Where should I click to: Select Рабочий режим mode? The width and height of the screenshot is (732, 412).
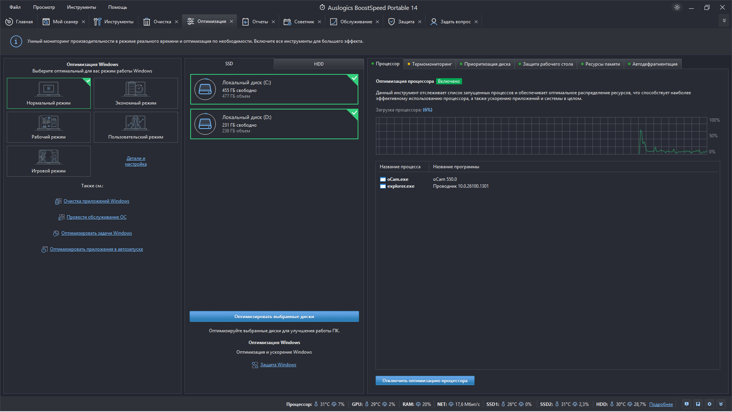point(49,127)
